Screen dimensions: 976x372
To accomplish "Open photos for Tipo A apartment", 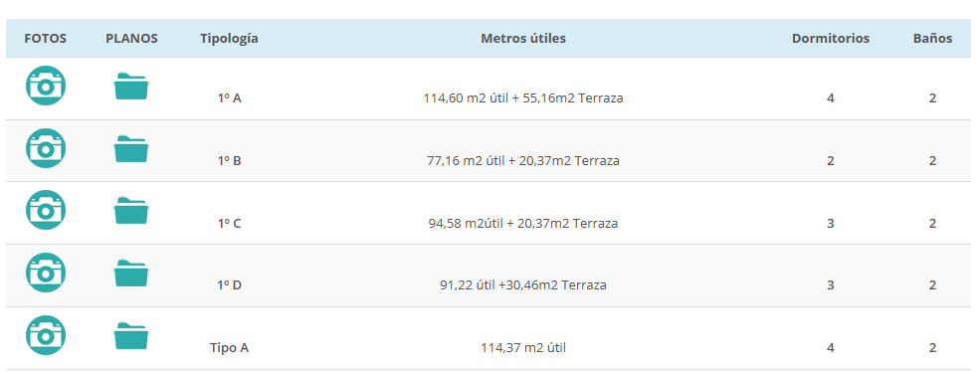I will click(46, 335).
